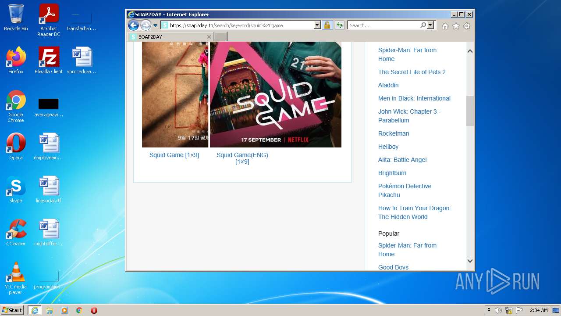Open media player taskbar icon
Viewport: 561px width, 316px height.
(x=64, y=310)
